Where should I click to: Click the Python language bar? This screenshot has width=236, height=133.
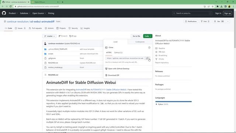(x=173, y=102)
